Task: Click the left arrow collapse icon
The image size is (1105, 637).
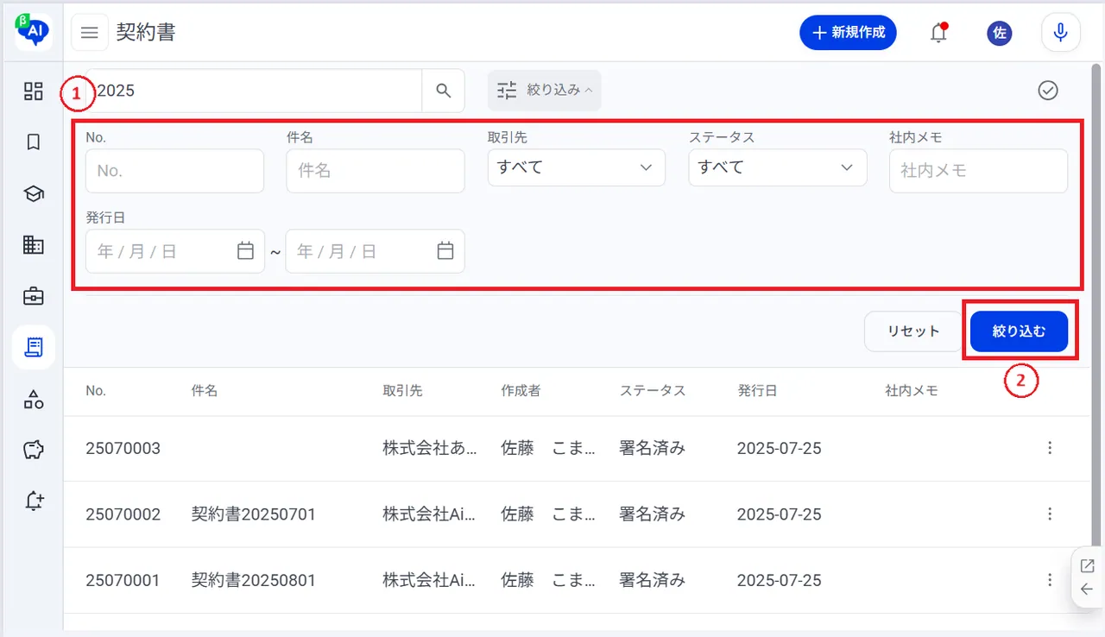Action: (1087, 590)
